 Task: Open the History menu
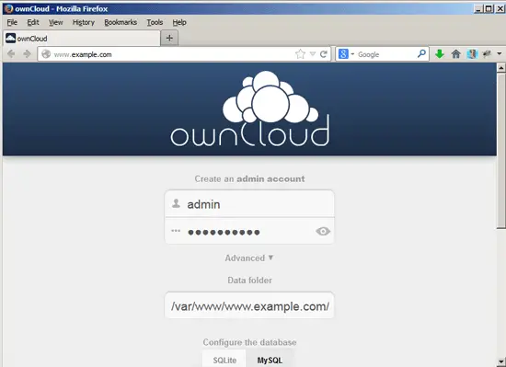(x=84, y=22)
